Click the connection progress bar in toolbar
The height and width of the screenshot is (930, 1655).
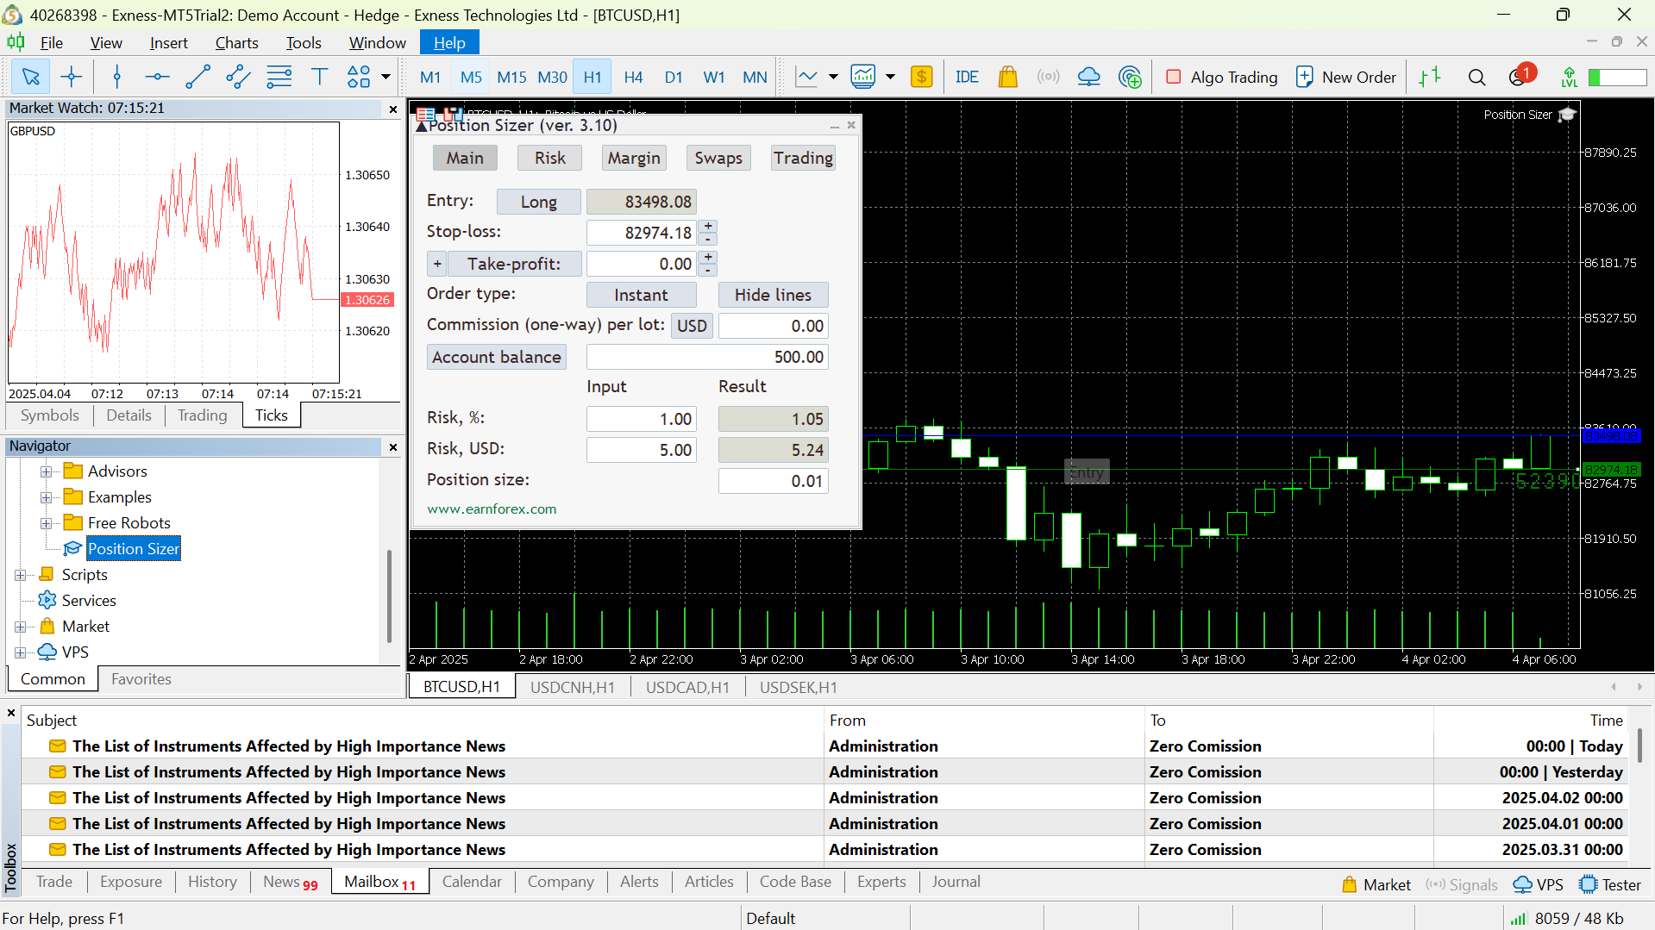pos(1618,78)
